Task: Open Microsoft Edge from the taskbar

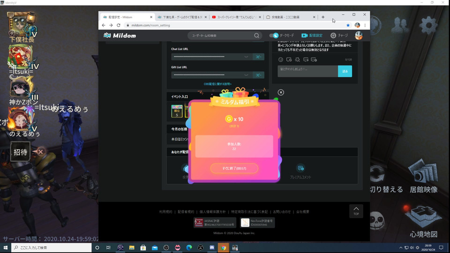Action: pyautogui.click(x=189, y=247)
